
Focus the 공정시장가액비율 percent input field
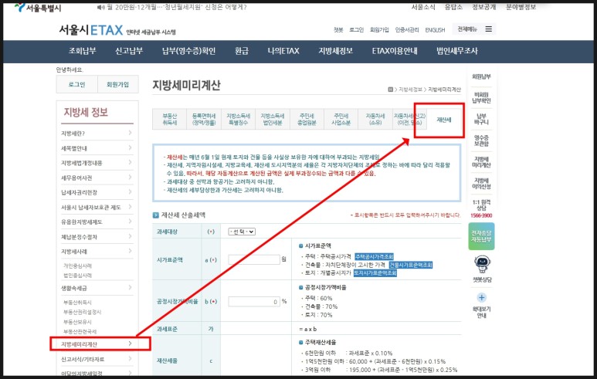point(254,301)
